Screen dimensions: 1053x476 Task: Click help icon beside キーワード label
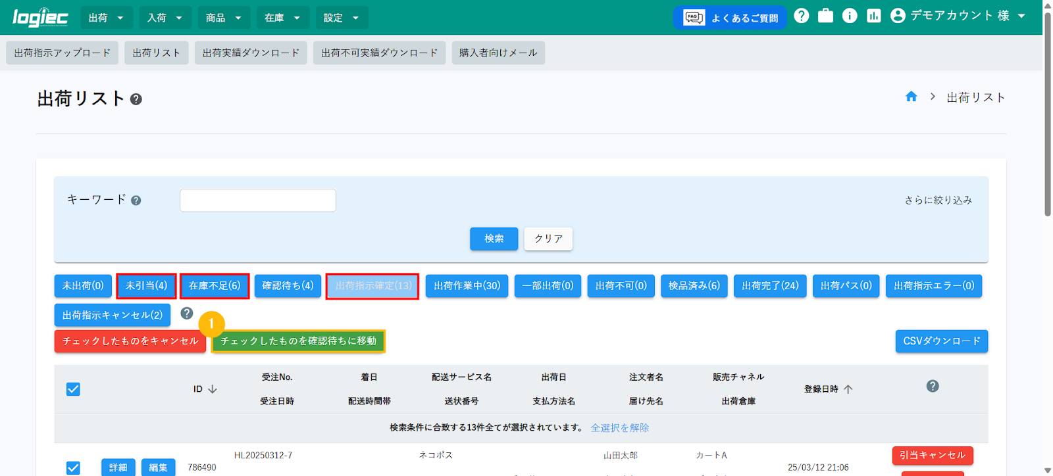coord(136,201)
